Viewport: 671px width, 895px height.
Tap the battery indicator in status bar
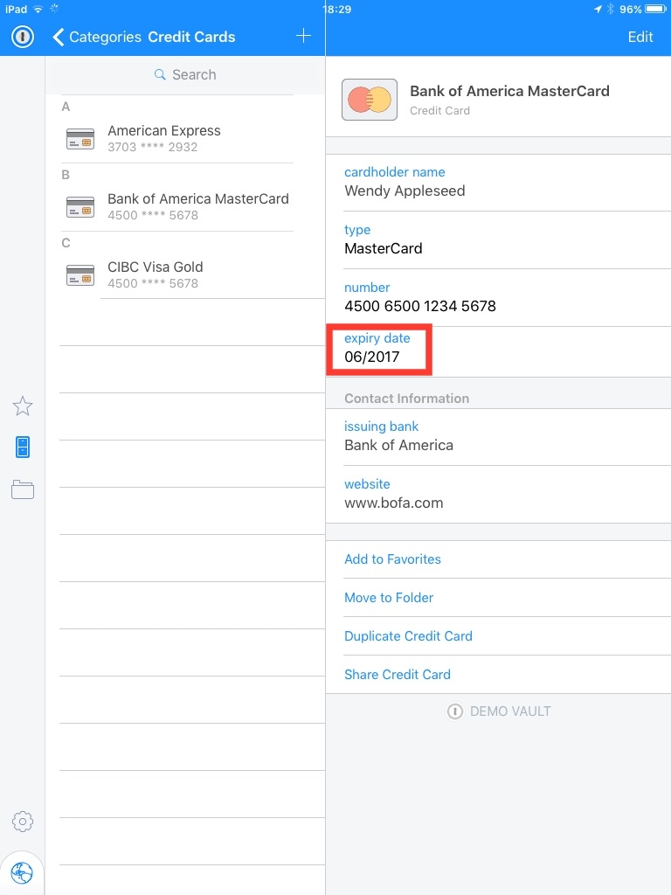coord(655,9)
